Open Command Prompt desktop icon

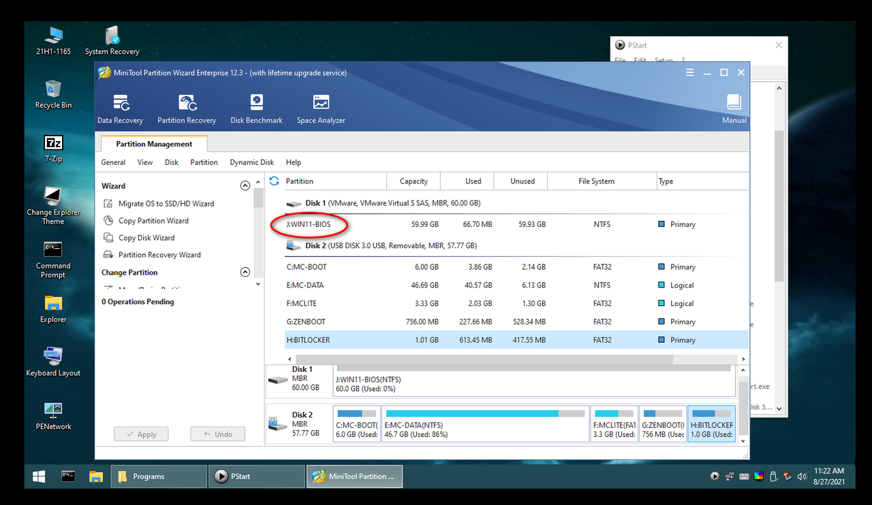pos(53,260)
